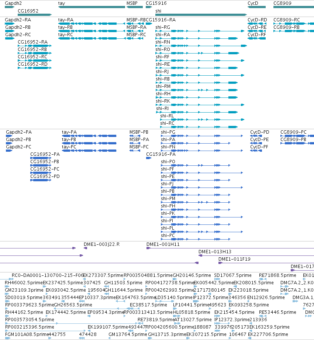
Task: Select the CG15916 gene label
Action: tap(156, 3)
